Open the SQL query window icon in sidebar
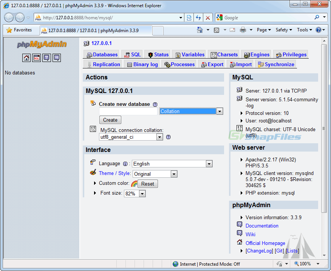This screenshot has width=331, height=271. coord(37,57)
